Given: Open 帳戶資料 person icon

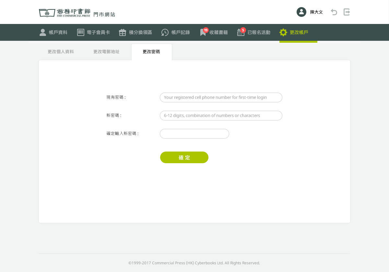Looking at the screenshot, I should (x=43, y=32).
